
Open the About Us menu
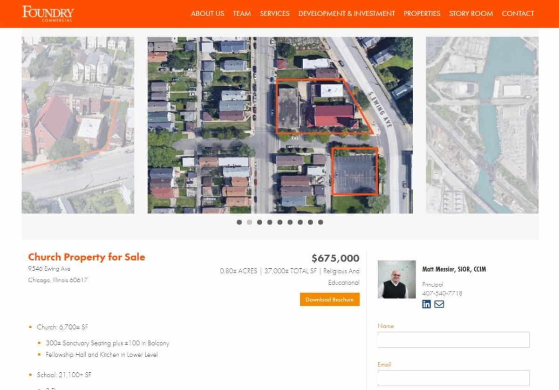[207, 14]
